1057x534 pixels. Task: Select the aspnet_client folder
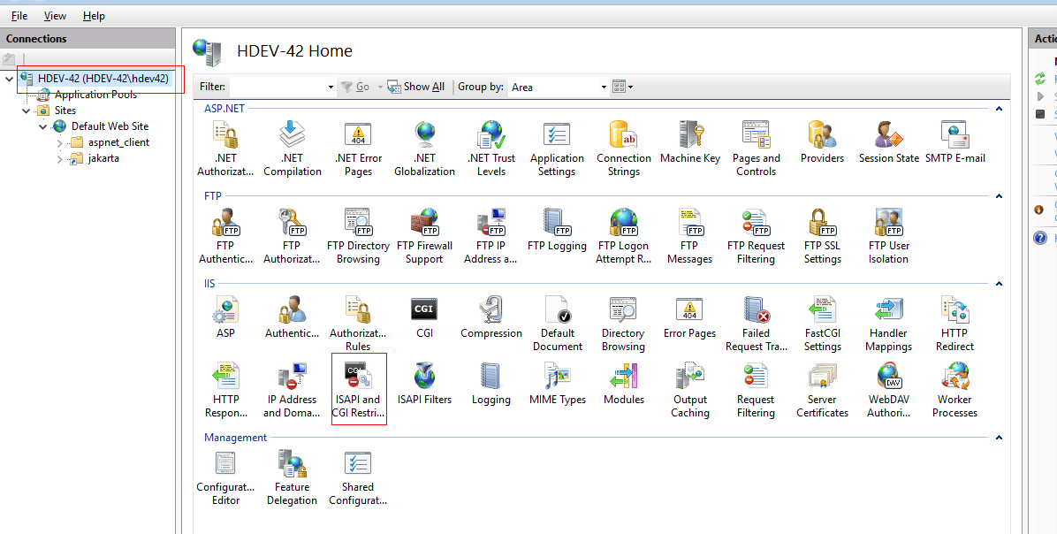118,142
